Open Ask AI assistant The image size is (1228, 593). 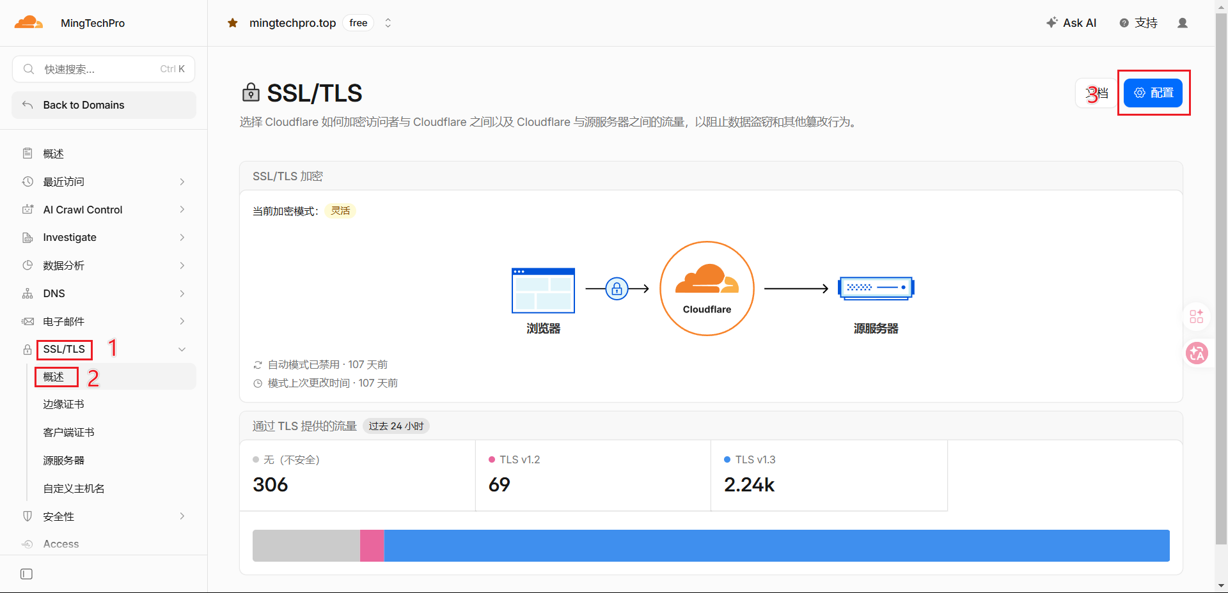tap(1071, 23)
